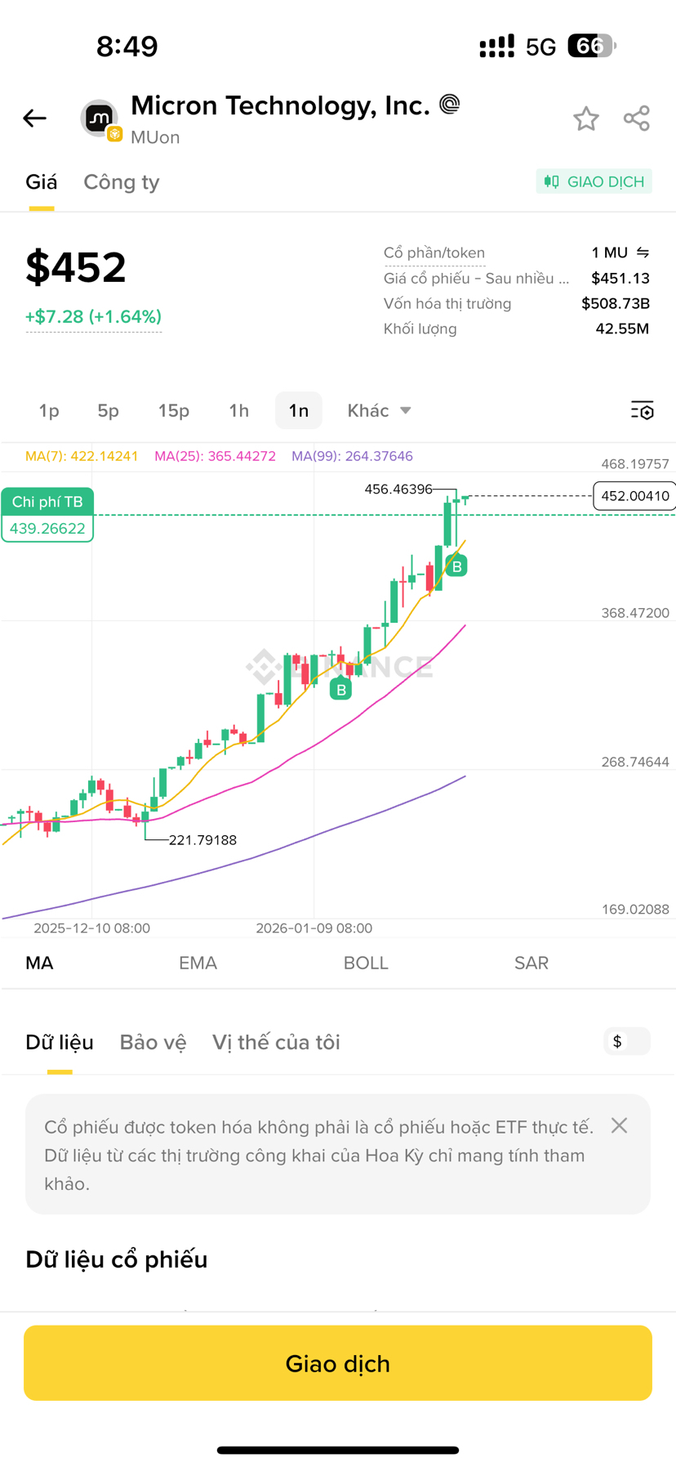Toggle the $ currency switch

pyautogui.click(x=627, y=1041)
